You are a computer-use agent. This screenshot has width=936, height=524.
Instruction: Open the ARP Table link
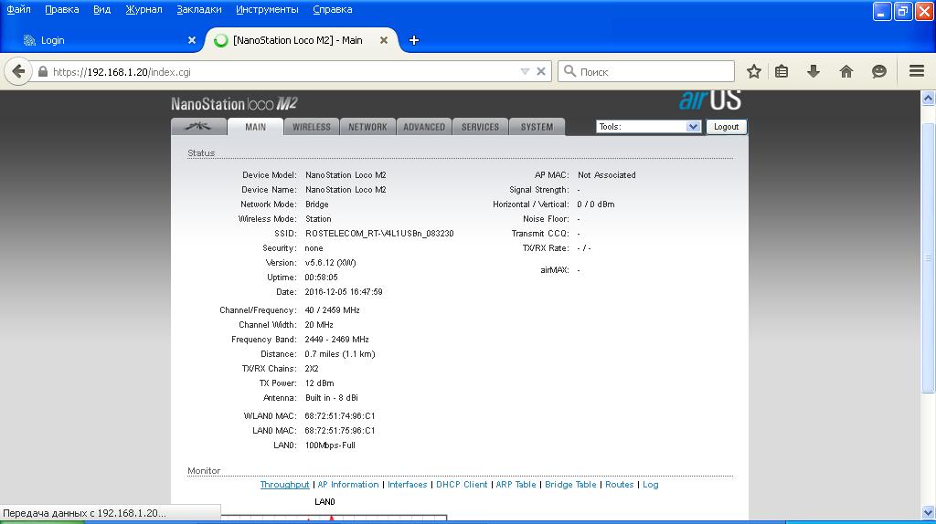click(516, 485)
